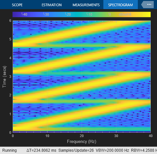
Task: Click the RBW=4.2588 status readout
Action: tap(144, 150)
